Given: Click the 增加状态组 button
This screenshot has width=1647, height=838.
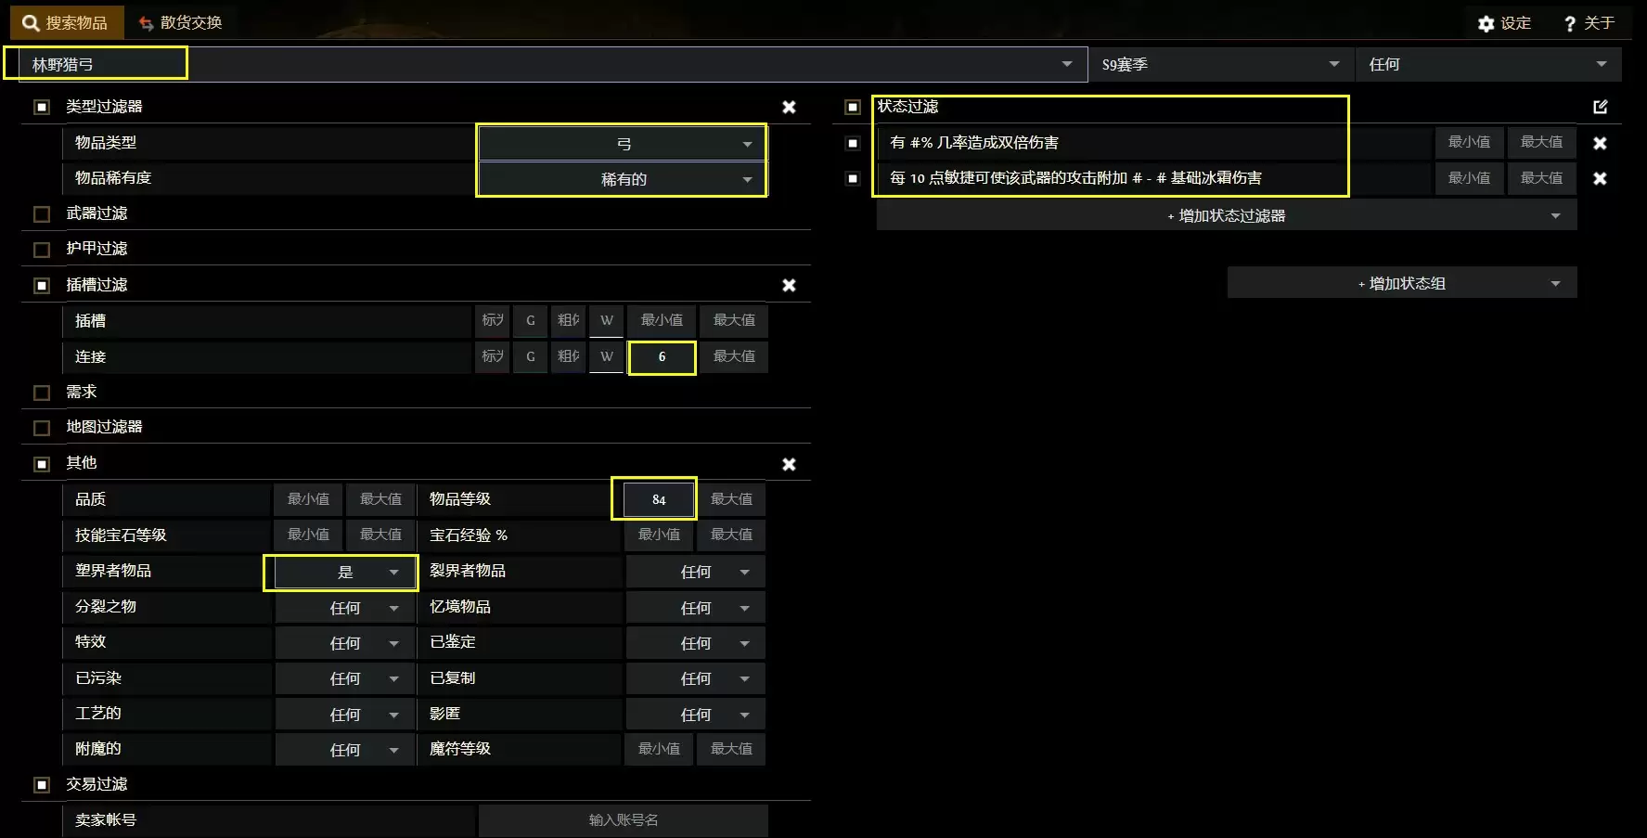Looking at the screenshot, I should pyautogui.click(x=1401, y=283).
